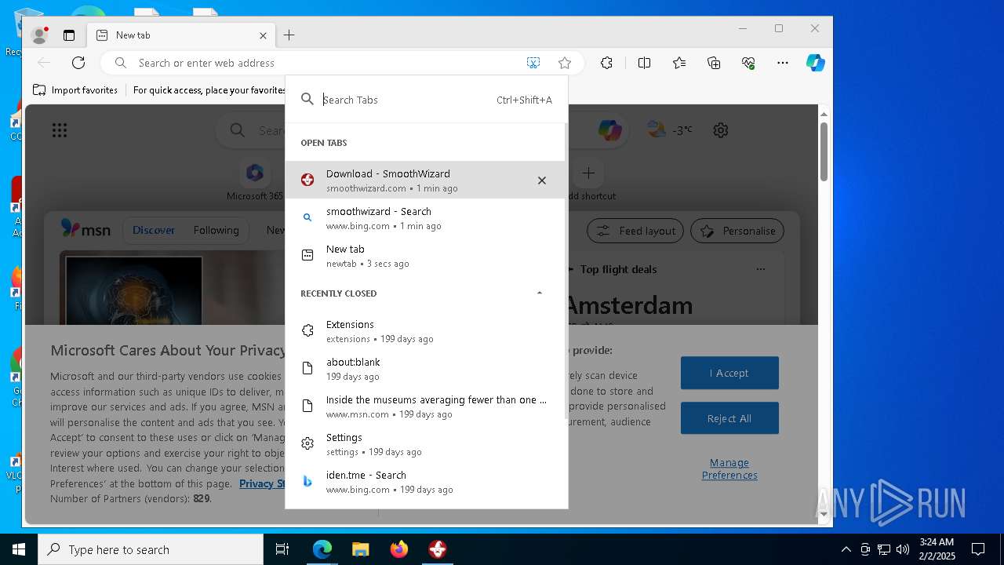This screenshot has height=565, width=1004.
Task: Launch Firefox from the taskbar
Action: click(399, 549)
